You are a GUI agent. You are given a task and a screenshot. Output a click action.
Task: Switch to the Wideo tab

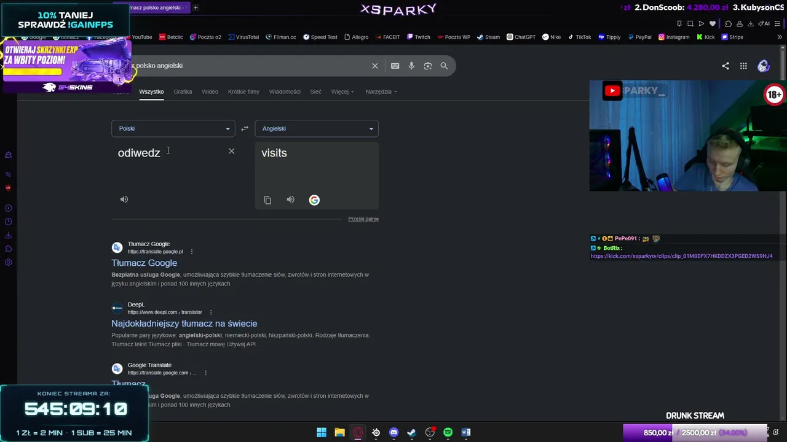pos(210,91)
